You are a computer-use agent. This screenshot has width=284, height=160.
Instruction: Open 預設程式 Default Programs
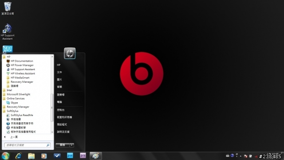click(x=62, y=124)
